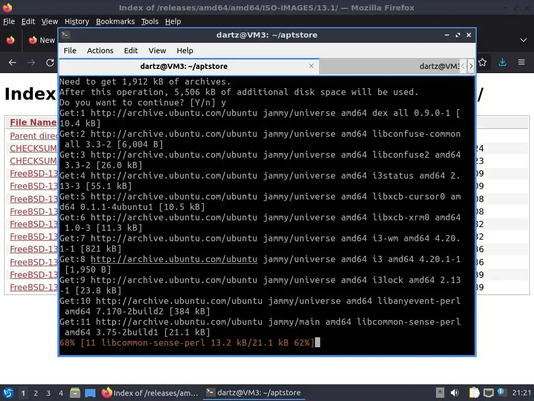Switch to workspace 3
534x401 pixels.
pos(48,393)
